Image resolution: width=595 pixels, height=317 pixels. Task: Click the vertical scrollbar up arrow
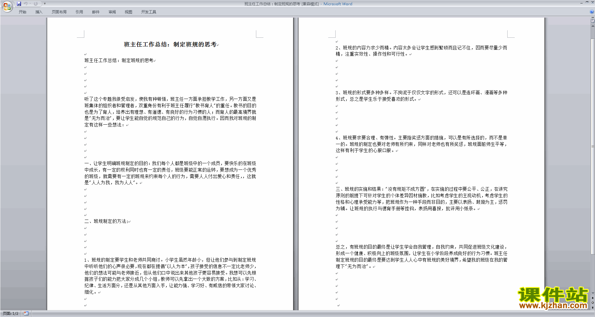coord(593,26)
